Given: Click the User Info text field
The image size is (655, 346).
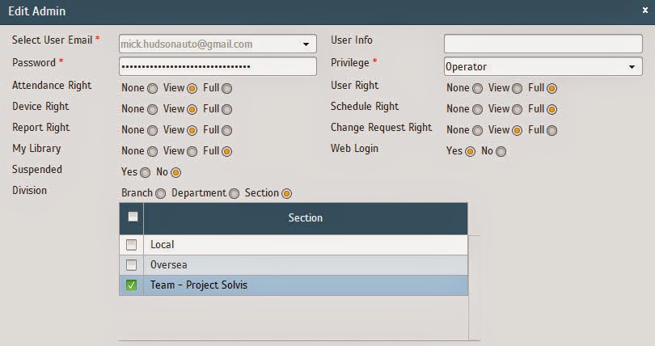Looking at the screenshot, I should click(543, 44).
